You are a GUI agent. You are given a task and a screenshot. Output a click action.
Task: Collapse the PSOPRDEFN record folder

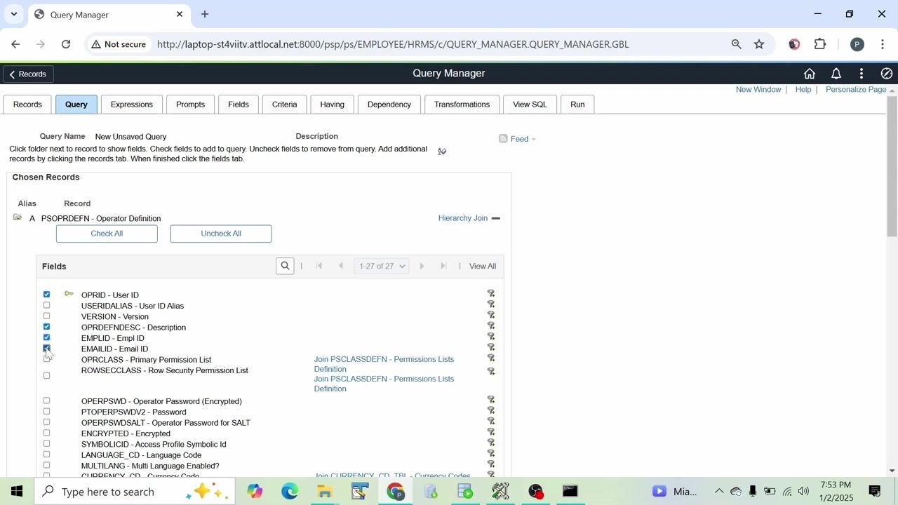coord(18,217)
